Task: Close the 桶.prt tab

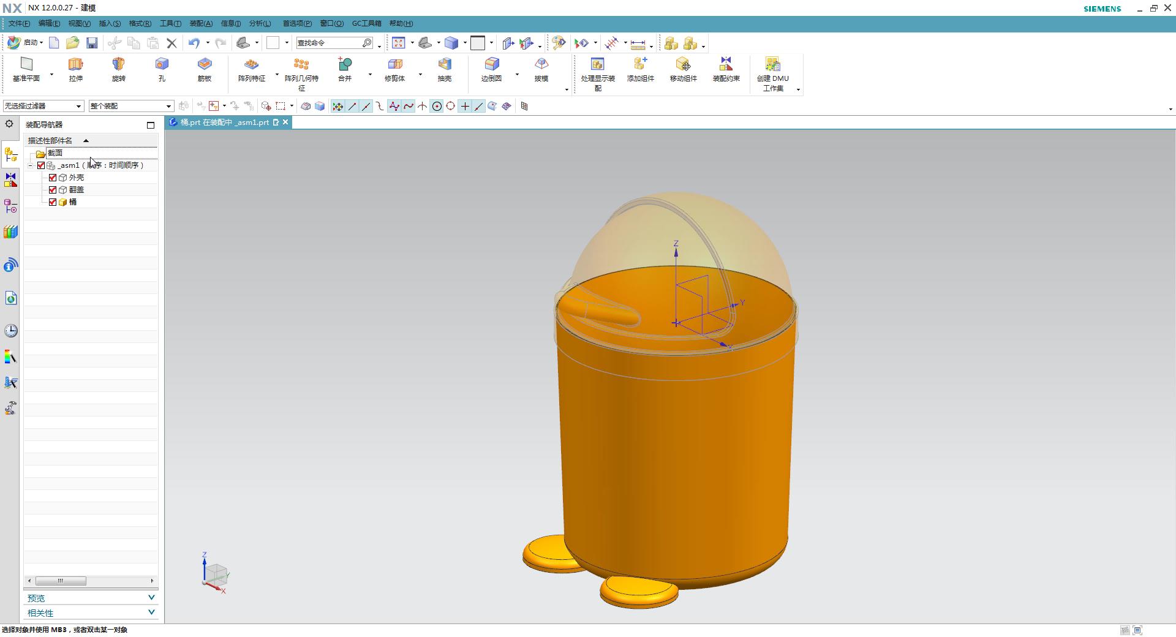Action: coord(285,123)
